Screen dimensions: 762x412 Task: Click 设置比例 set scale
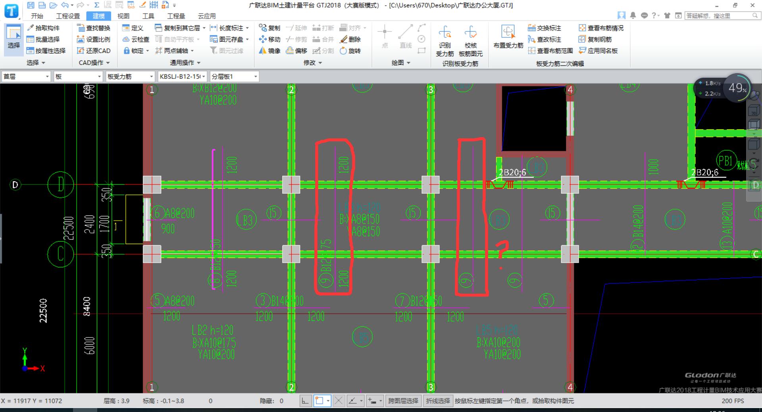(94, 39)
